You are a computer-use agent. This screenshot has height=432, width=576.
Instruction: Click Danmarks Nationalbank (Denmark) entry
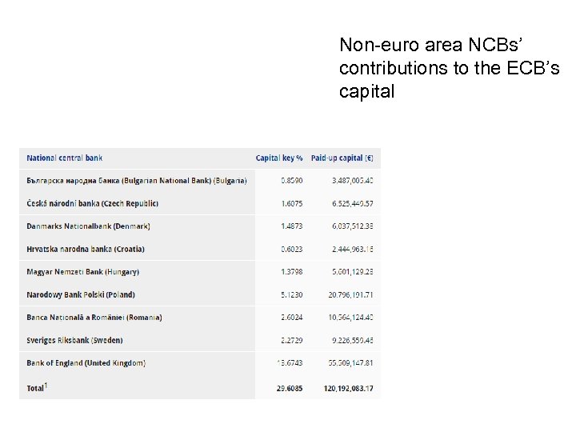(88, 226)
